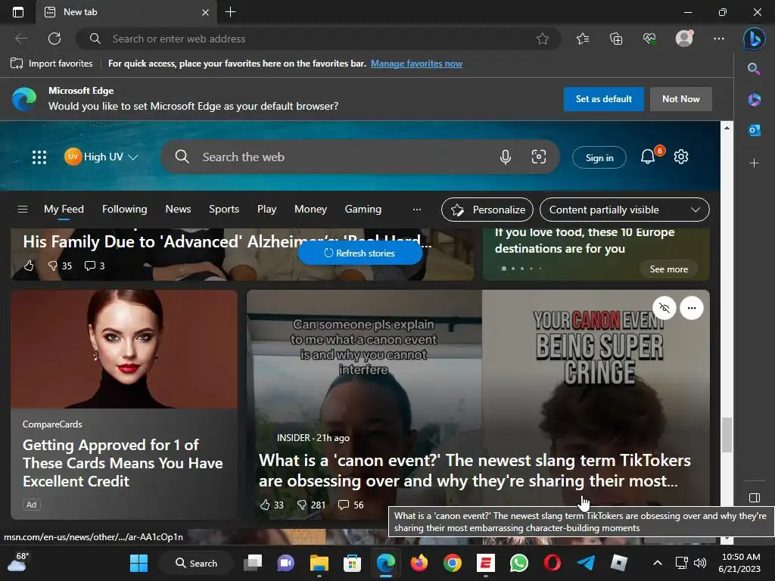Open more options on canon event card

pyautogui.click(x=692, y=309)
